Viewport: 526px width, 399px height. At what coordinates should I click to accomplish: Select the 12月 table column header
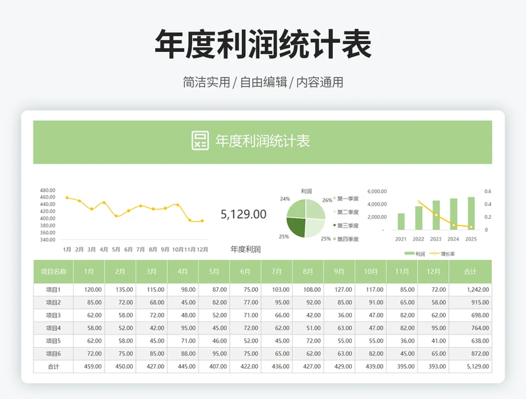pos(433,271)
